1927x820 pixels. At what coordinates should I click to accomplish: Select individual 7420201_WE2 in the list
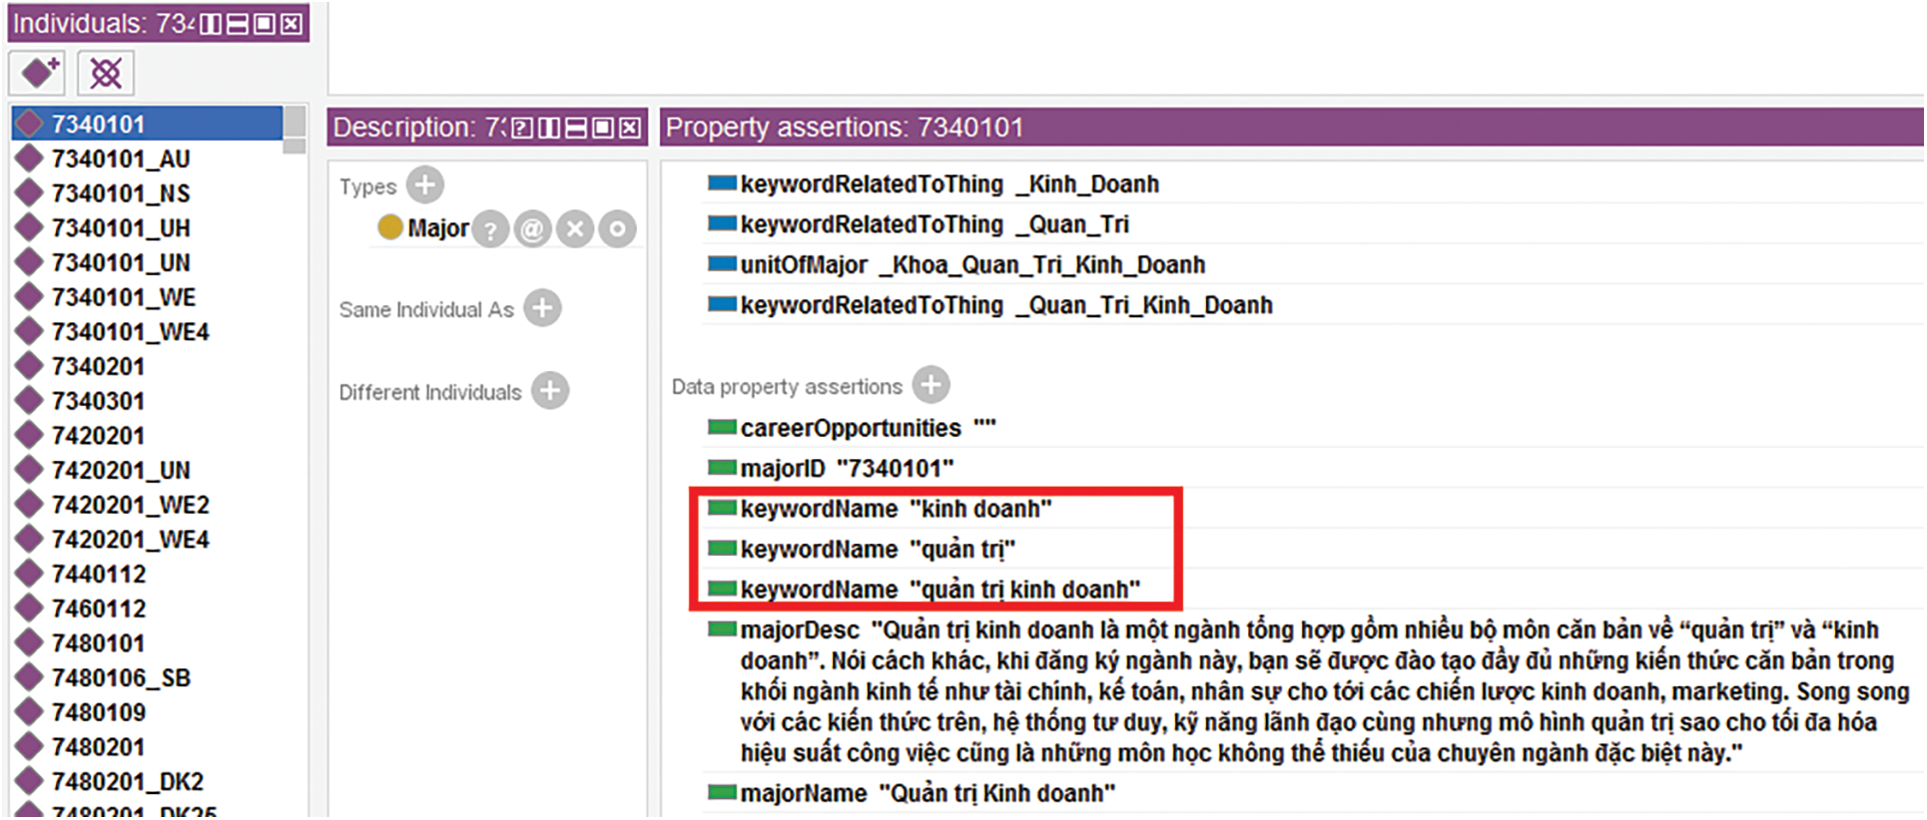130,505
